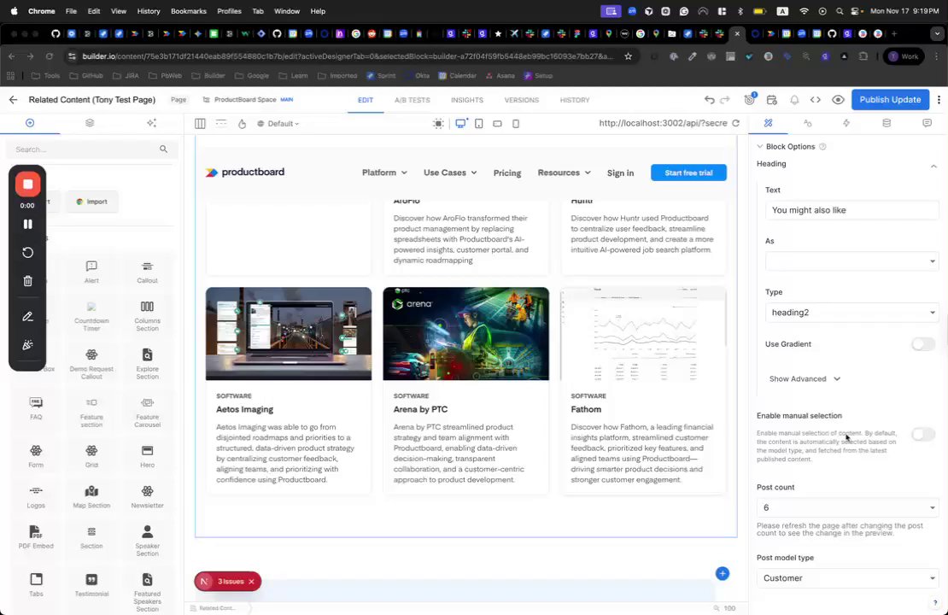The height and width of the screenshot is (615, 948).
Task: Insert the PDF Embed component
Action: click(36, 537)
